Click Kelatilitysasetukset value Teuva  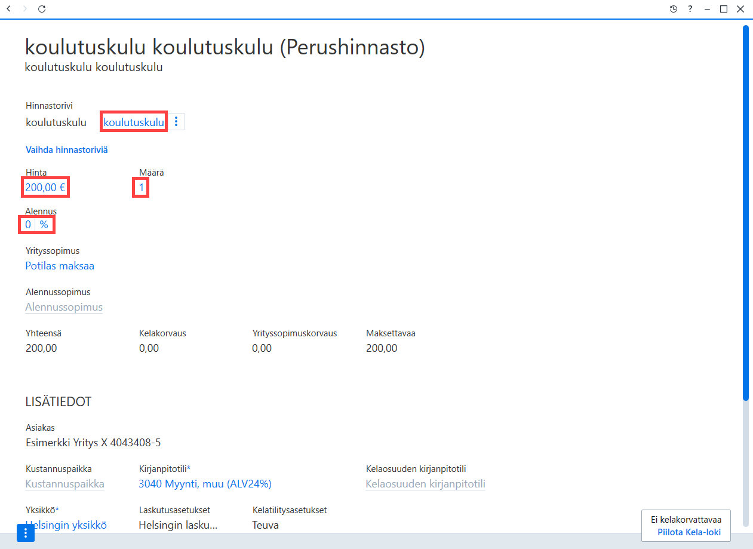pyautogui.click(x=265, y=525)
